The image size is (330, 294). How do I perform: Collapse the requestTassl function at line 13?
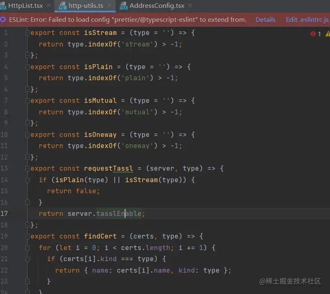[x=27, y=169]
